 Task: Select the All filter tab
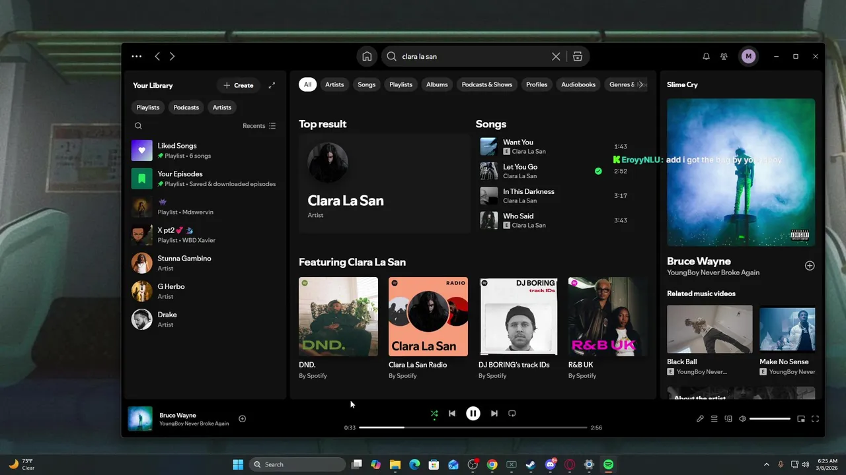click(x=307, y=84)
